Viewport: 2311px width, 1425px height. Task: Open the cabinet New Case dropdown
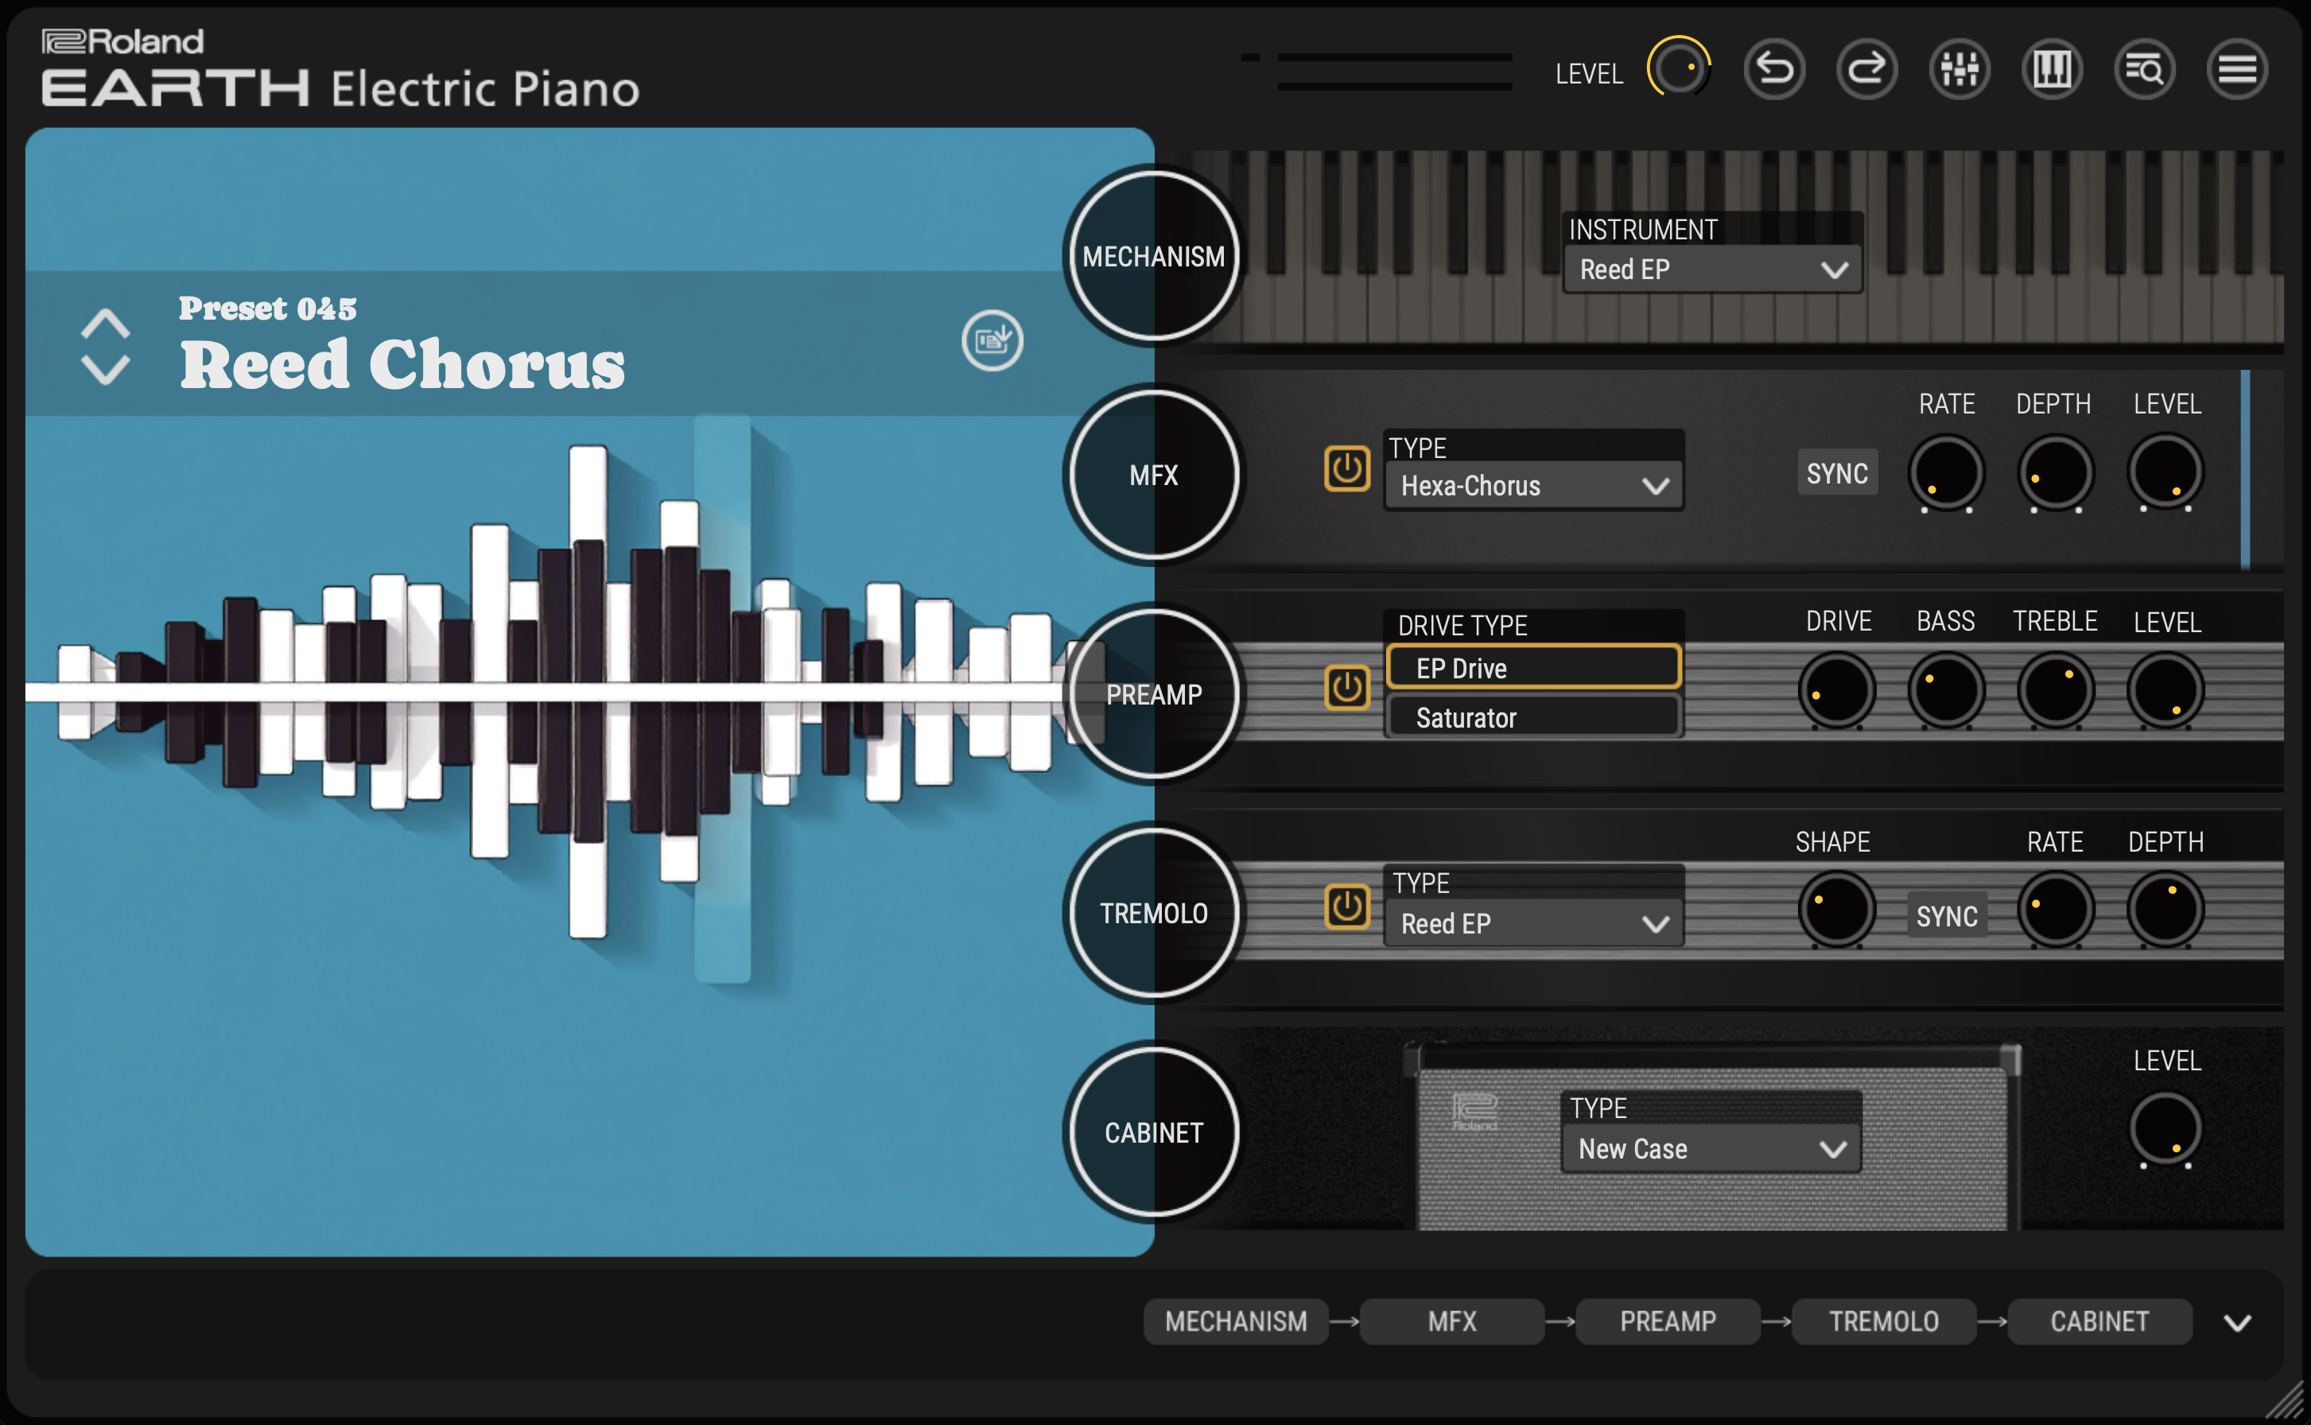pos(1711,1149)
